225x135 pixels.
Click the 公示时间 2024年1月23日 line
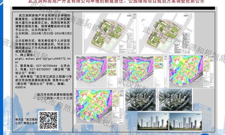tap(43, 35)
